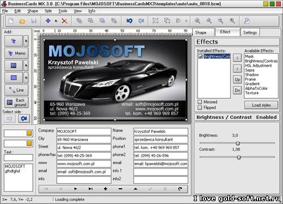
Task: Switch to the Shape tab
Action: [204, 32]
